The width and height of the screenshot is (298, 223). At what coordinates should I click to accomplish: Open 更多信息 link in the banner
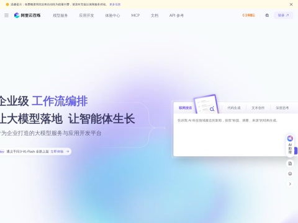115,4
